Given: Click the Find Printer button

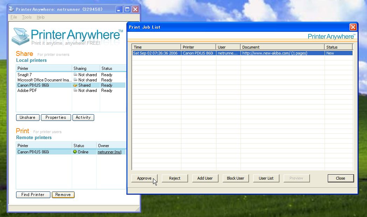Looking at the screenshot, I should (x=33, y=195).
